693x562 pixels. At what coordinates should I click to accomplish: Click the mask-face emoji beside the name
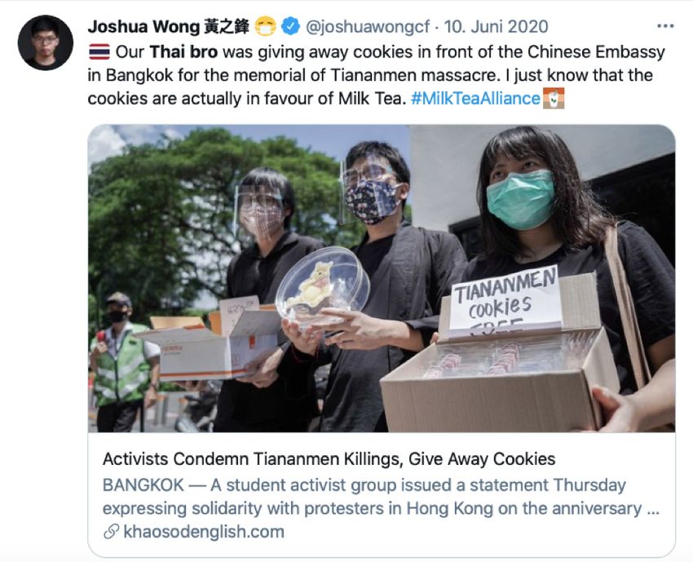coord(265,27)
